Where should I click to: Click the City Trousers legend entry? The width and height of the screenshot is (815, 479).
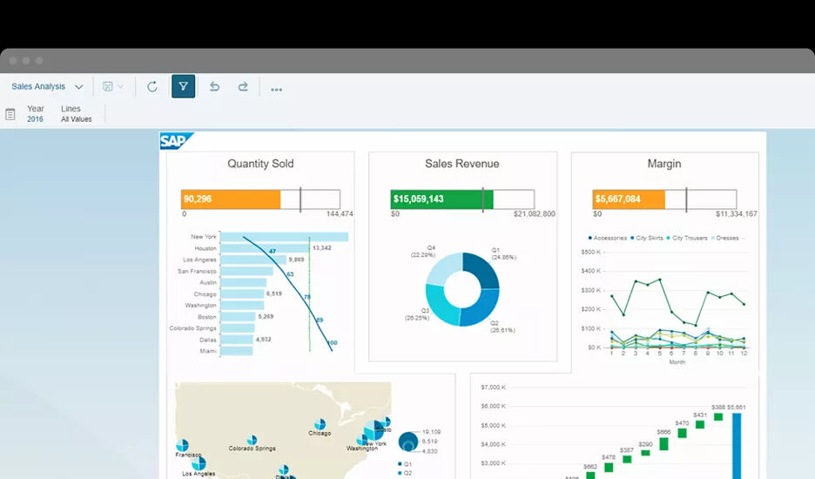(690, 238)
